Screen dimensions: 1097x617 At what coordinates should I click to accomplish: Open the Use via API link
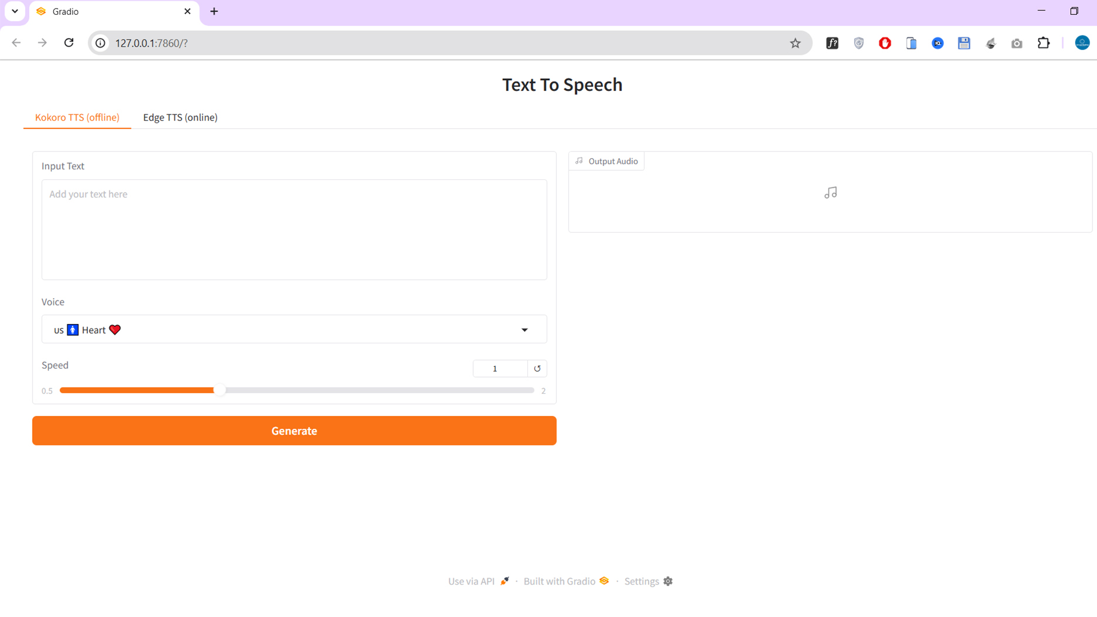[x=471, y=581]
